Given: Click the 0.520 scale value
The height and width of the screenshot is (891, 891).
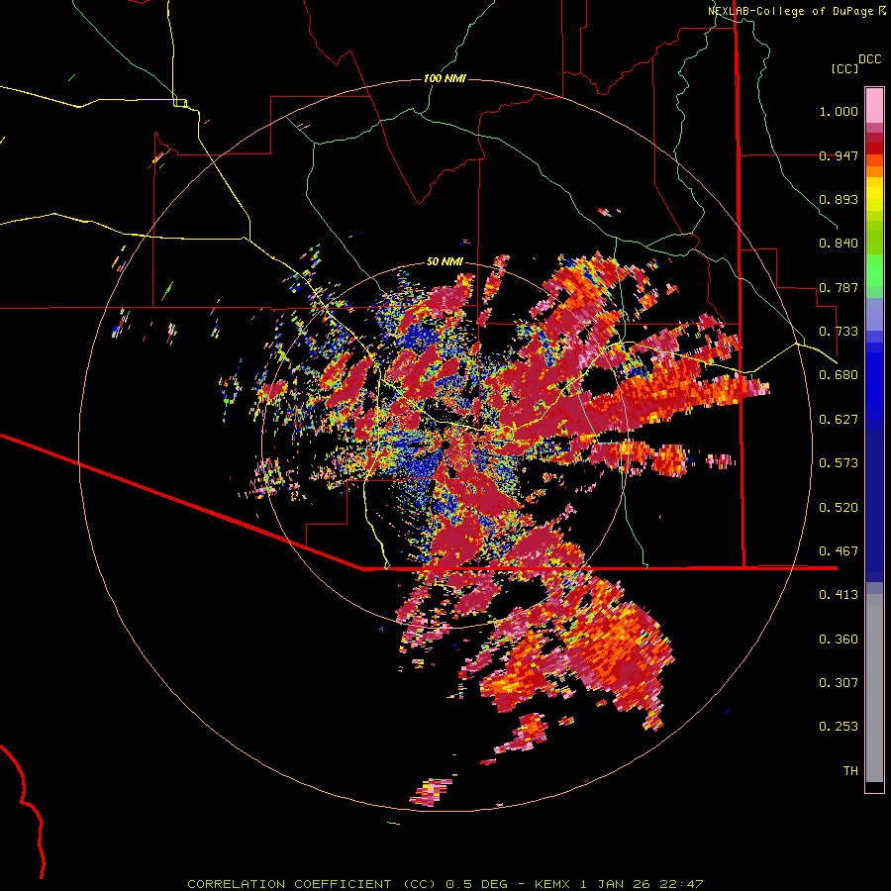Looking at the screenshot, I should (x=839, y=508).
